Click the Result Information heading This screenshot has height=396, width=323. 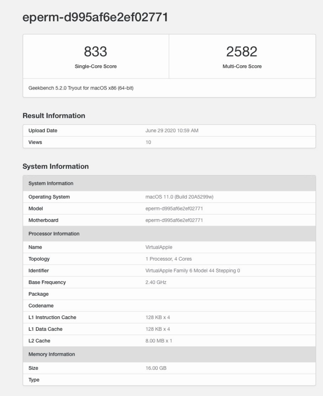coord(54,116)
